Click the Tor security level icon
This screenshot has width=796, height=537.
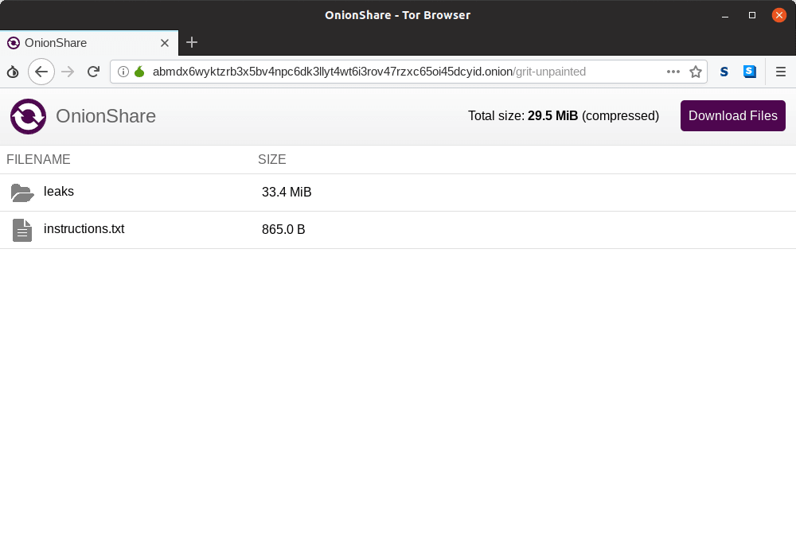tap(13, 72)
